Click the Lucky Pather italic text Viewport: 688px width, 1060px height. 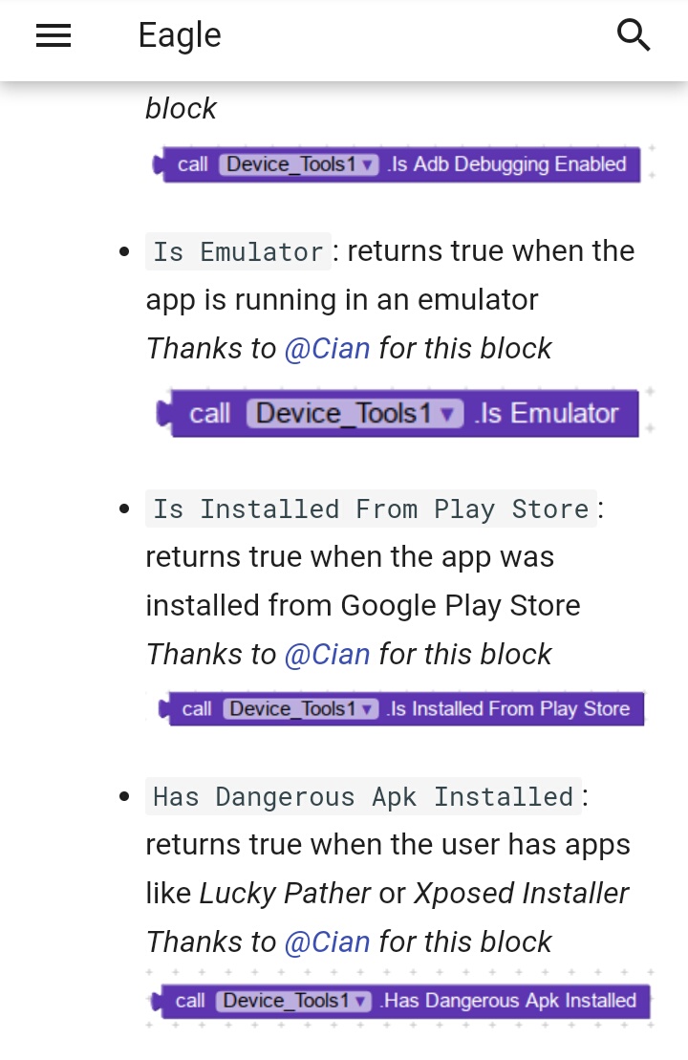pos(285,894)
